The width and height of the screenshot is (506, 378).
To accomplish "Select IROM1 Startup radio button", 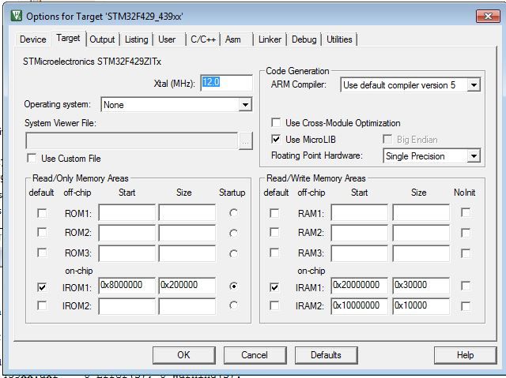I will coord(233,286).
